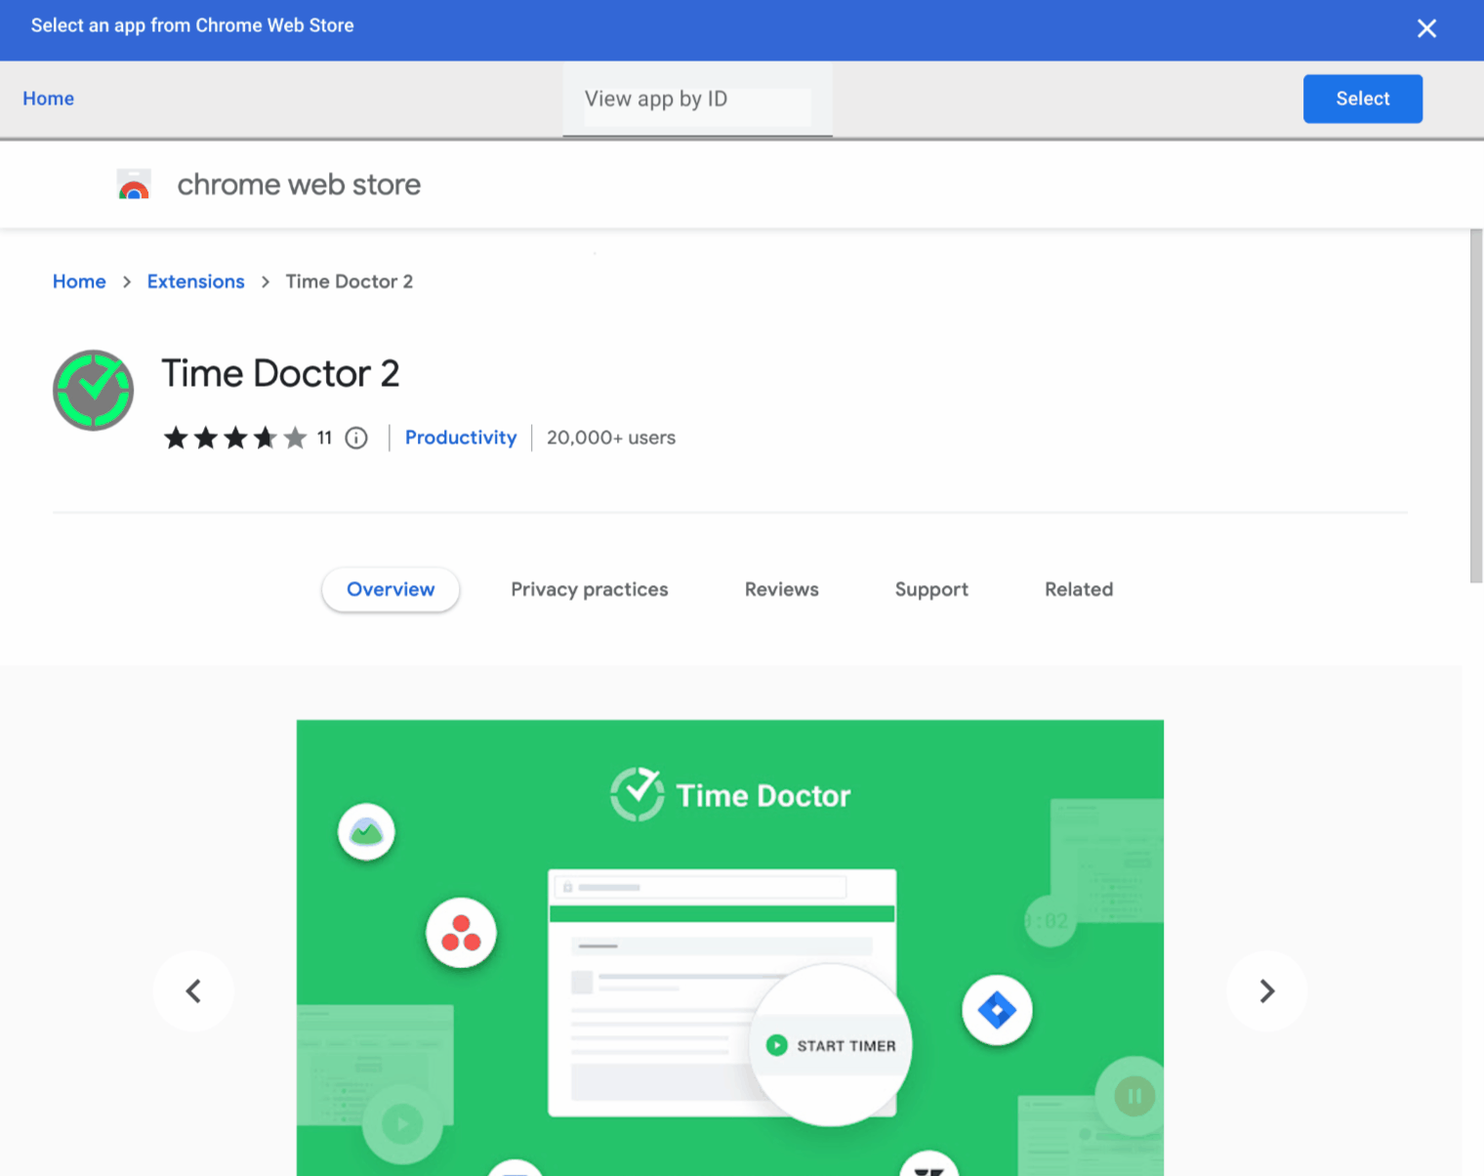Focus the View app by ID field

click(x=697, y=100)
